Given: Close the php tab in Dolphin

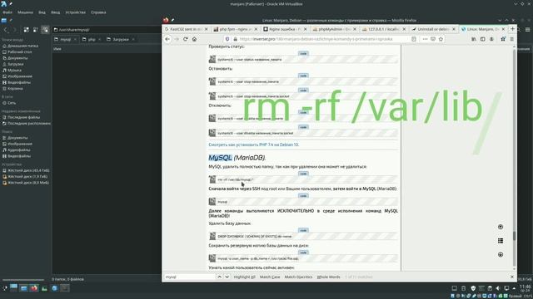Looking at the screenshot, I should pos(100,39).
